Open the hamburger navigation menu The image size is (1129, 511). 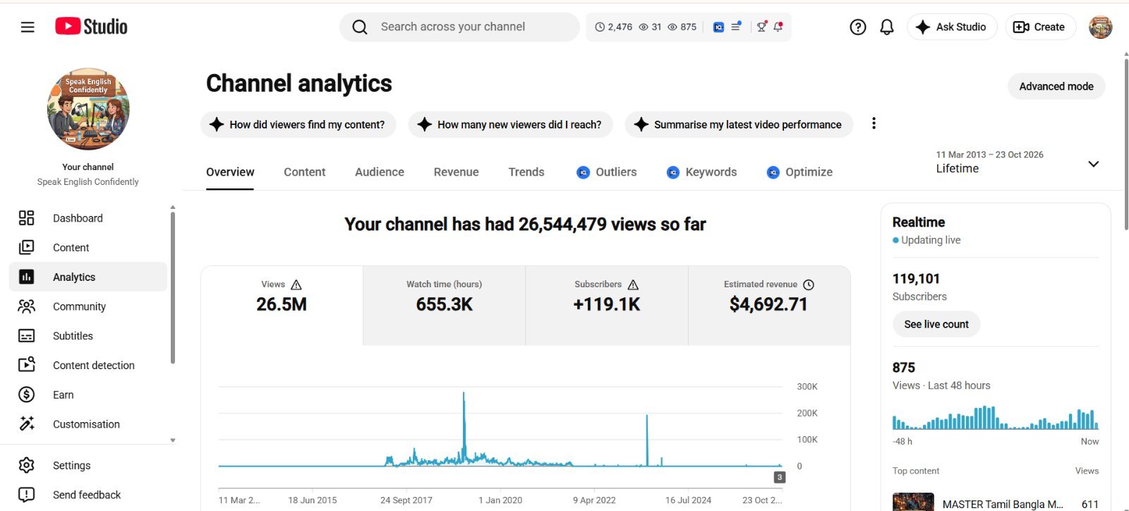click(x=28, y=27)
